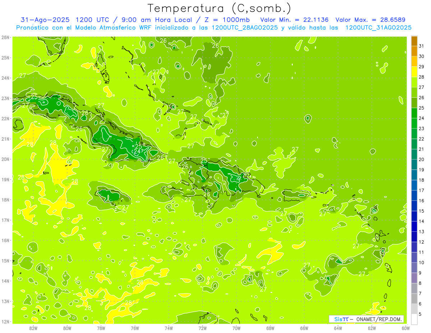The width and height of the screenshot is (431, 333).
Task: Click the 'SisTT - ONAMET/REP.DOM.' credit label
Action: pyautogui.click(x=366, y=319)
